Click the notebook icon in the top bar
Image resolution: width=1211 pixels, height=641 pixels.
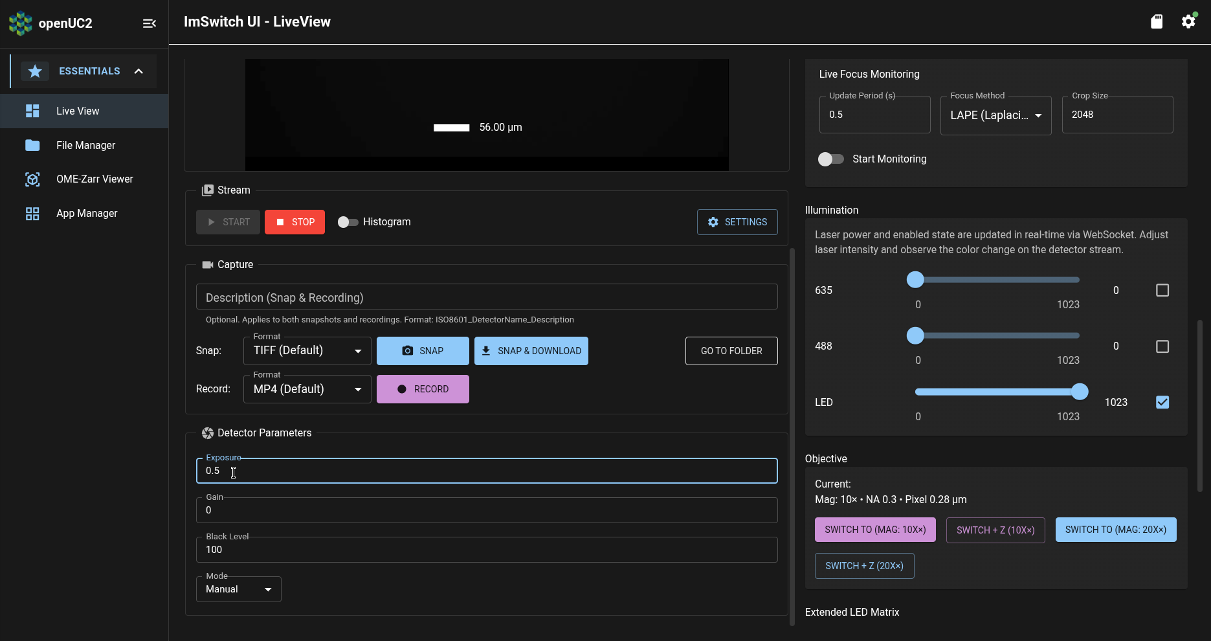pos(1157,21)
